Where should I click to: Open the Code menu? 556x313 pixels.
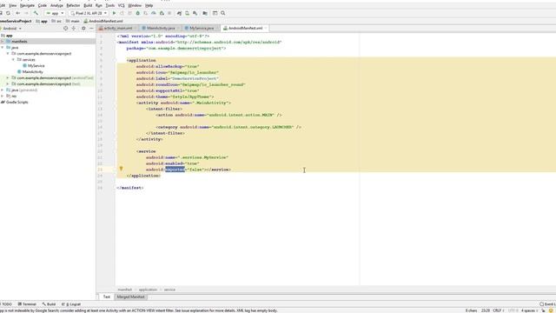point(43,6)
